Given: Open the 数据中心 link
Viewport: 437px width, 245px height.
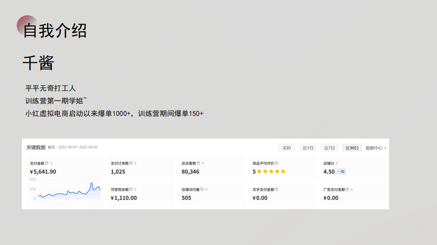Looking at the screenshot, I should [376, 148].
